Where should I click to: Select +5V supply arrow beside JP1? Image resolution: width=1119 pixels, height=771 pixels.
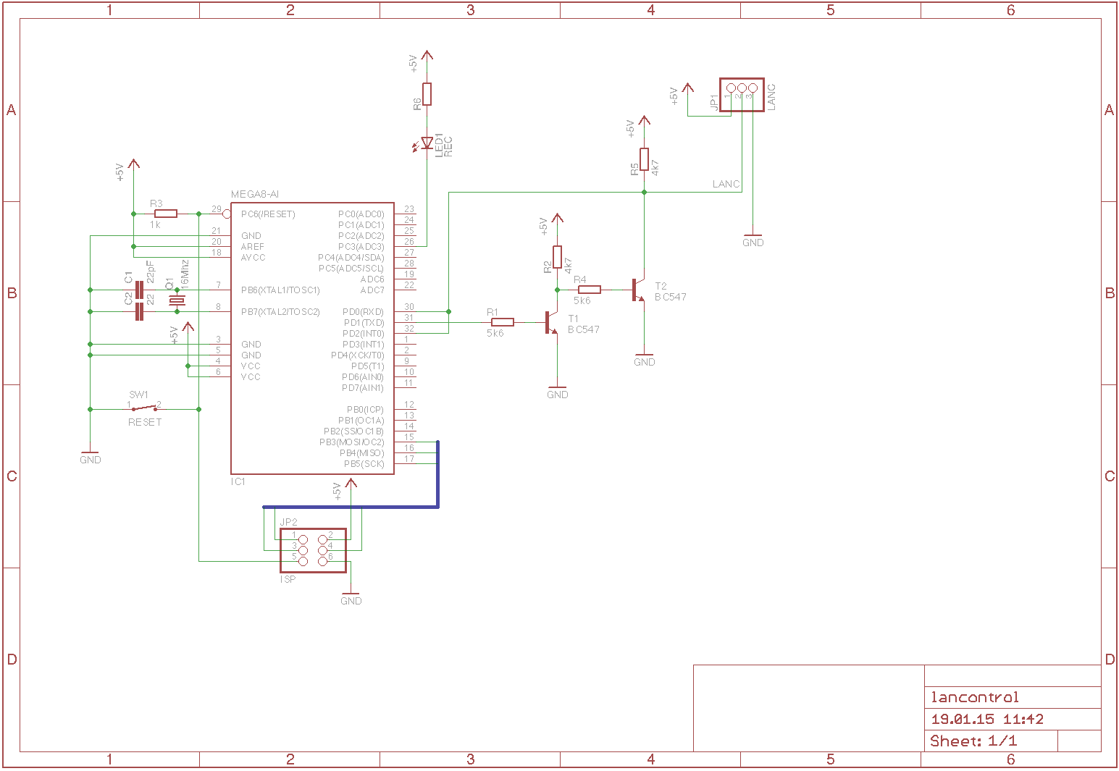pyautogui.click(x=687, y=89)
